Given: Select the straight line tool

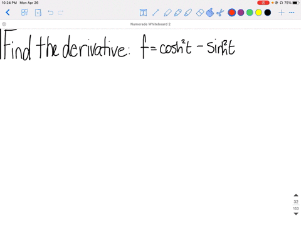Looking at the screenshot, I should 156,13.
